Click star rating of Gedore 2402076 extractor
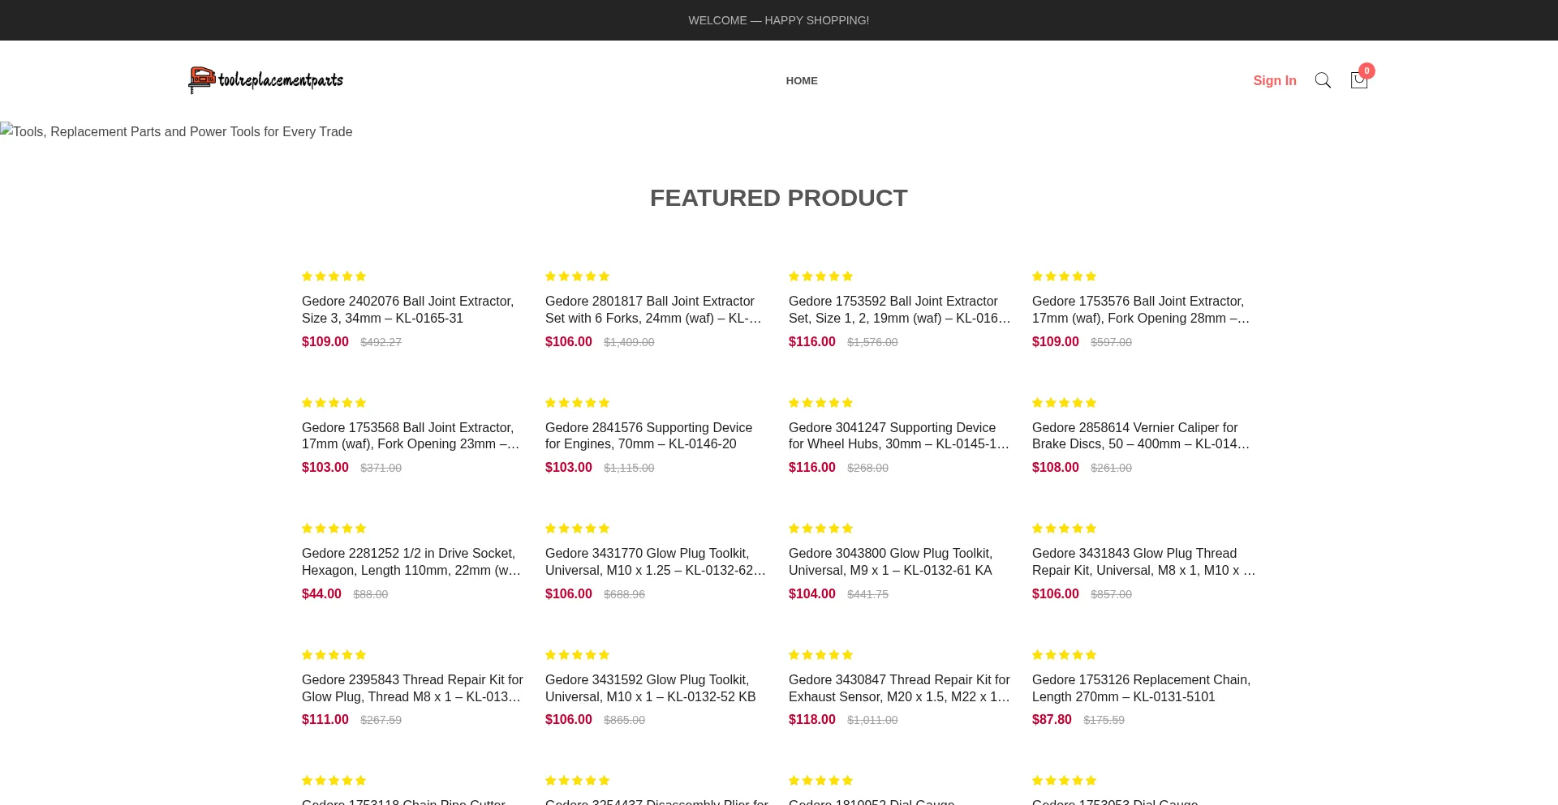 (x=334, y=276)
